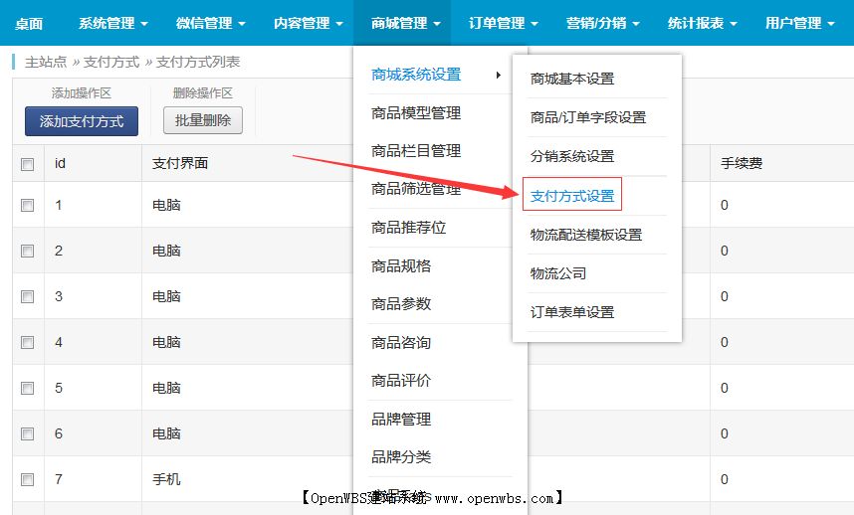Check the checkbox for row id 1
This screenshot has height=515, width=854.
pyautogui.click(x=28, y=205)
